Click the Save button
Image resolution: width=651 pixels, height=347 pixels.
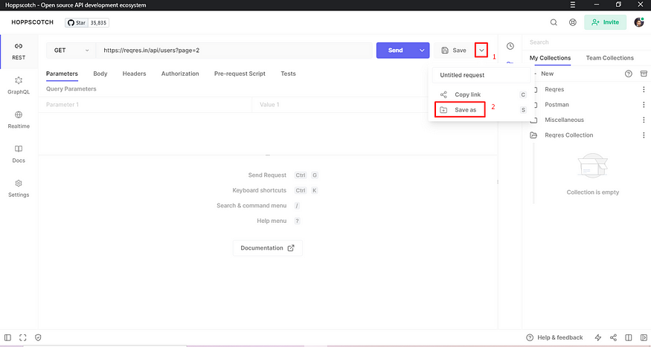(454, 51)
